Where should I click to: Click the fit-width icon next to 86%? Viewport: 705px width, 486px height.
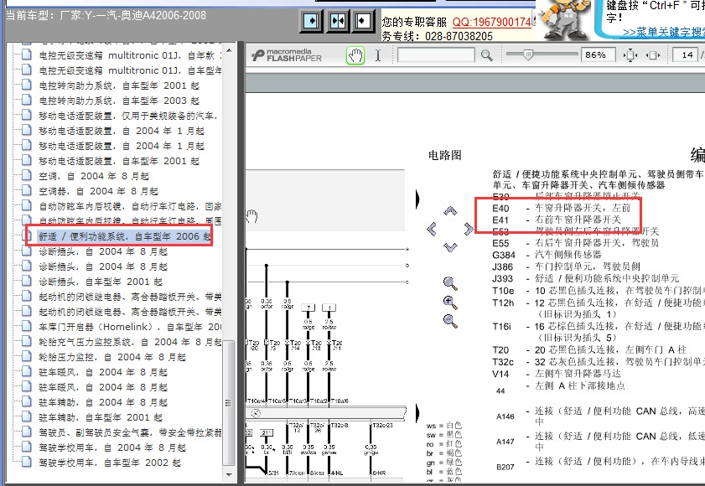click(630, 55)
